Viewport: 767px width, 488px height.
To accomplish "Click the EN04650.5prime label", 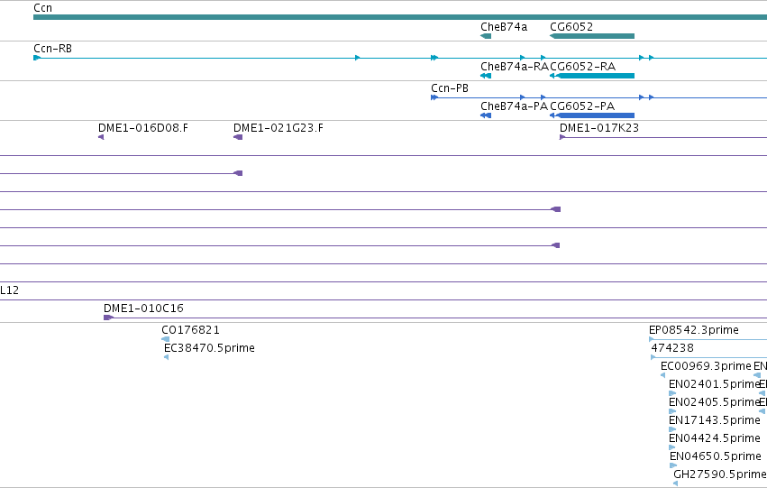I will tap(716, 456).
